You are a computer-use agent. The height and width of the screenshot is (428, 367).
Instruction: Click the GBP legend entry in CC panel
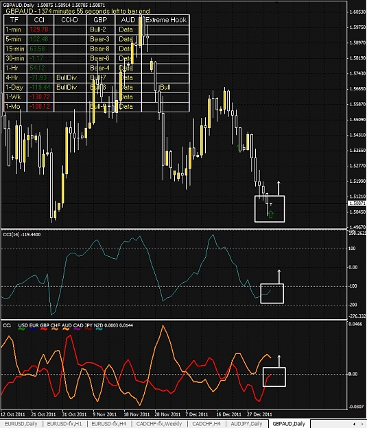point(45,326)
